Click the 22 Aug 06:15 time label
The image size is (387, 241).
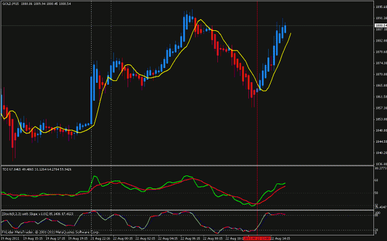coord(190,239)
